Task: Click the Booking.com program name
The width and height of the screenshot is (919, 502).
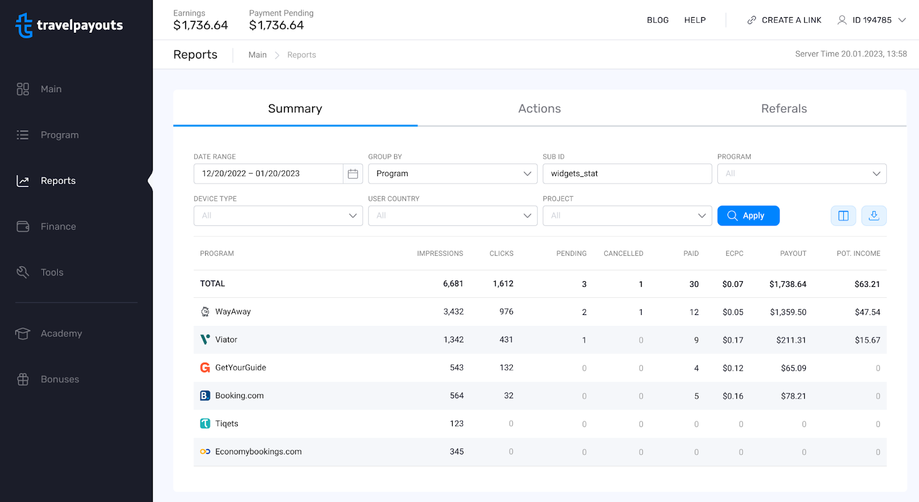Action: pyautogui.click(x=240, y=396)
